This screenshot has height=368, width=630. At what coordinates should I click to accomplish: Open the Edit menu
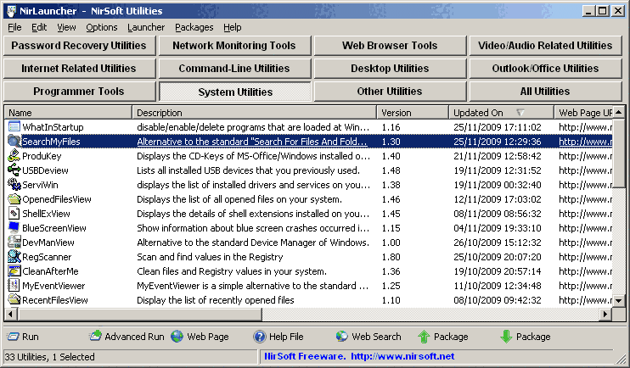[39, 27]
